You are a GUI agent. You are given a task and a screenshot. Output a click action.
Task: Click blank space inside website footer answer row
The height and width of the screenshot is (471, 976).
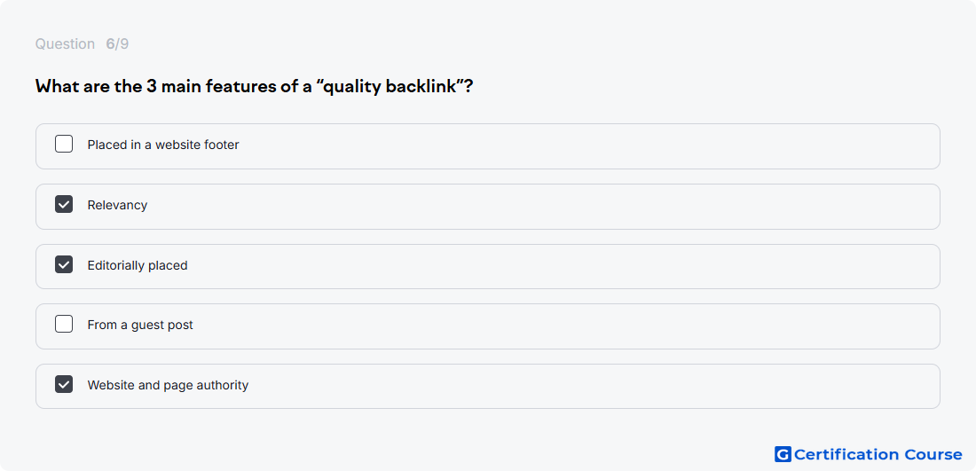coord(585,146)
